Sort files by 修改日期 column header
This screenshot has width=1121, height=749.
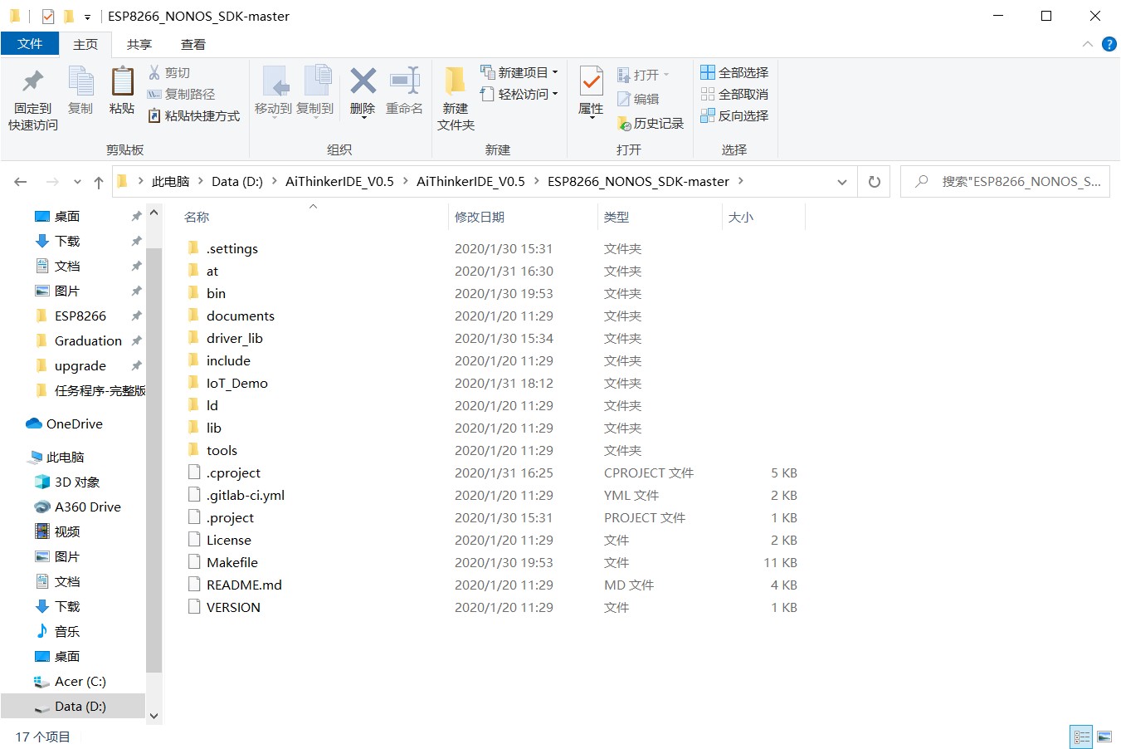[x=480, y=218]
